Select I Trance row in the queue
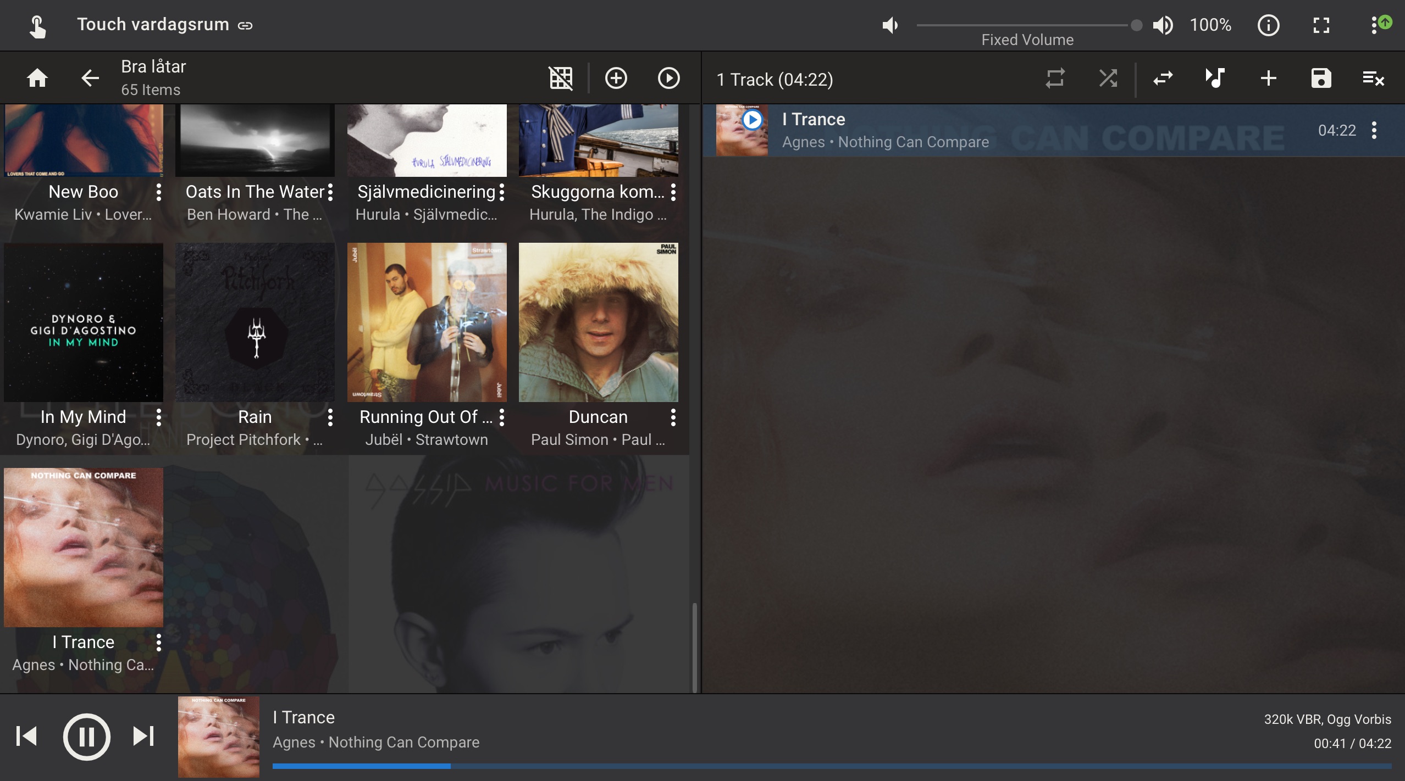 1053,130
